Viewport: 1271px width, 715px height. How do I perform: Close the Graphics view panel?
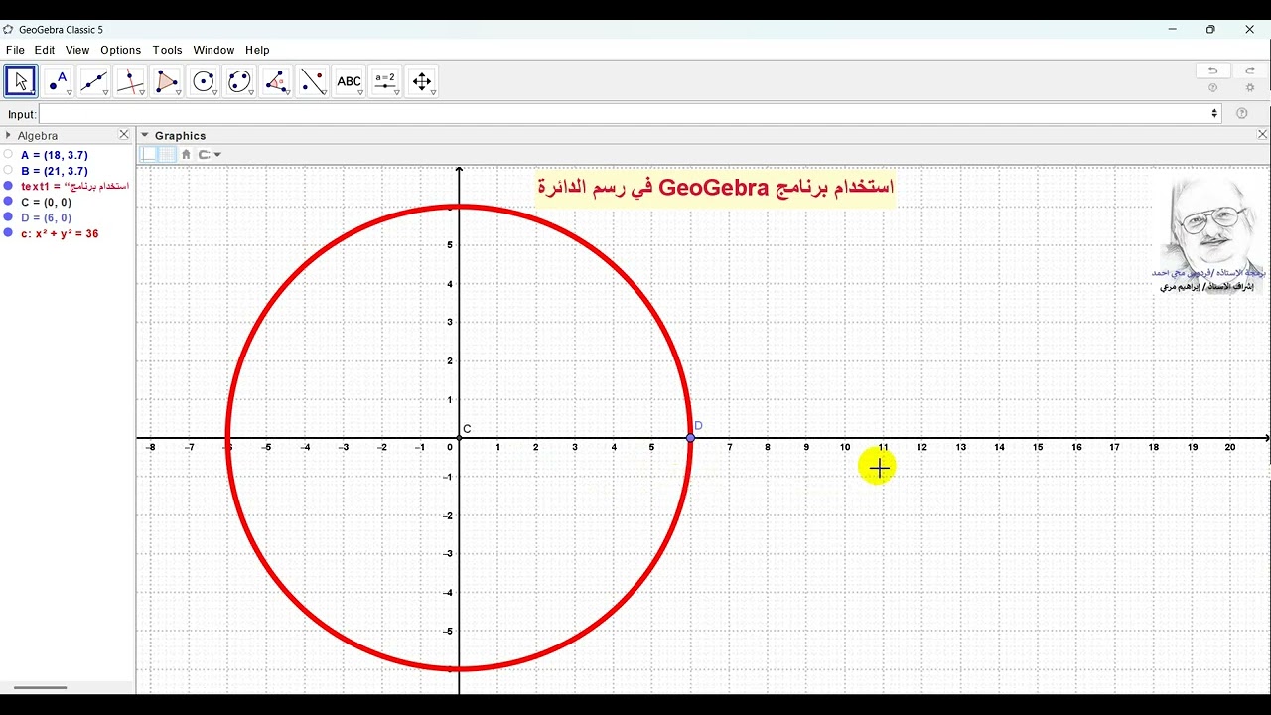tap(1263, 135)
